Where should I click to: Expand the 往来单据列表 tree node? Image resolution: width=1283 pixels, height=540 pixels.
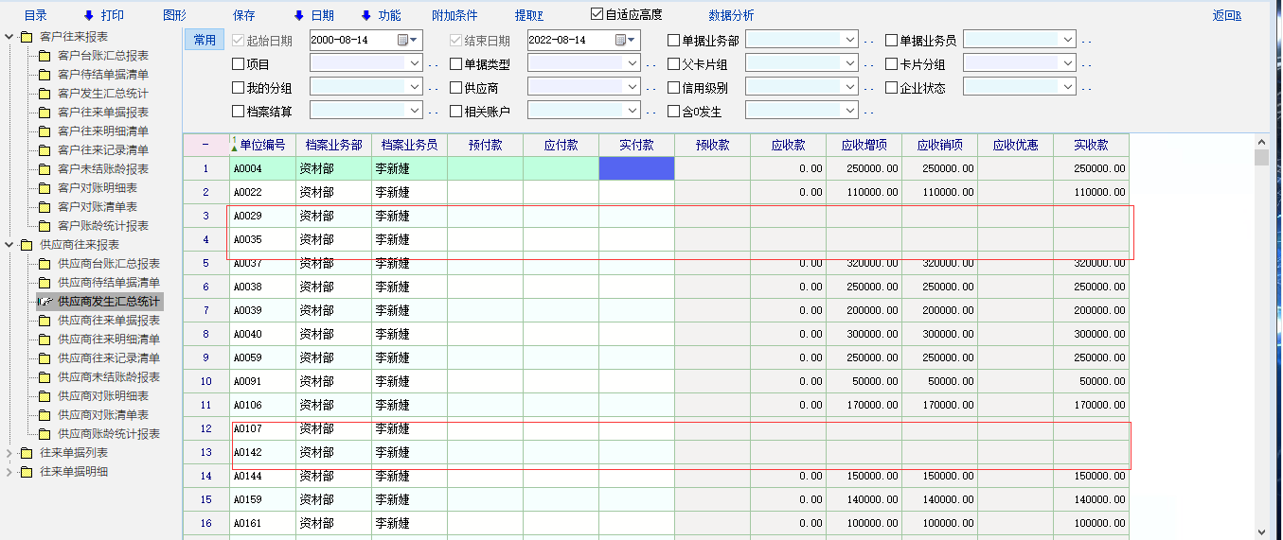(9, 453)
